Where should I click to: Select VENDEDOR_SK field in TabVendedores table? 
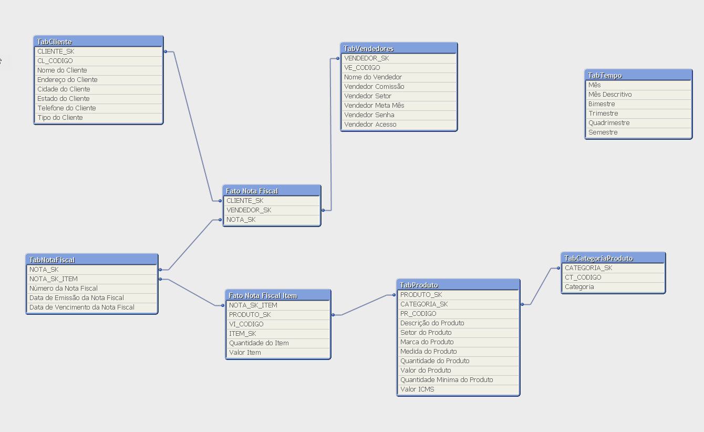coord(399,58)
